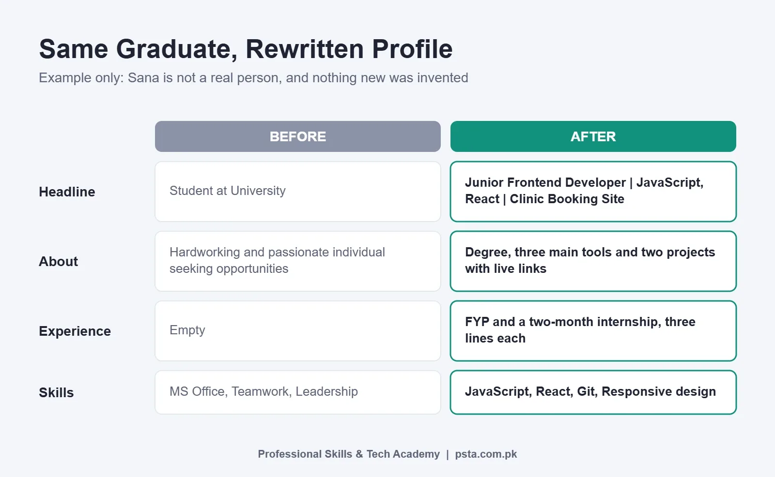Click 'Professional Skills & Tech Academy' footer text
The image size is (775, 477).
(x=349, y=454)
